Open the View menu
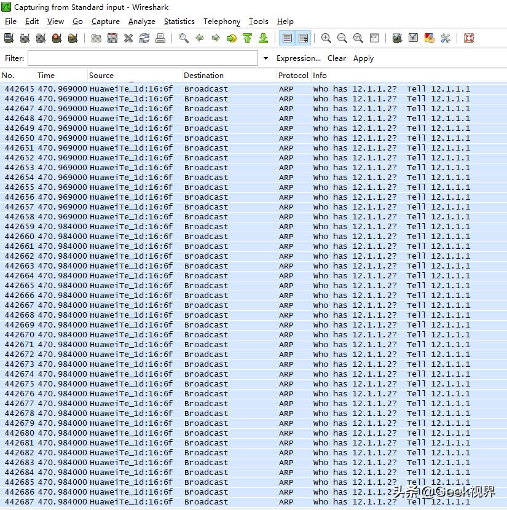Viewport: 507px width, 510px height. 55,21
